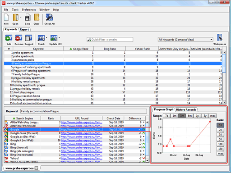The image size is (231, 173).
Task: Select the Google search engine row
Action: 75,130
